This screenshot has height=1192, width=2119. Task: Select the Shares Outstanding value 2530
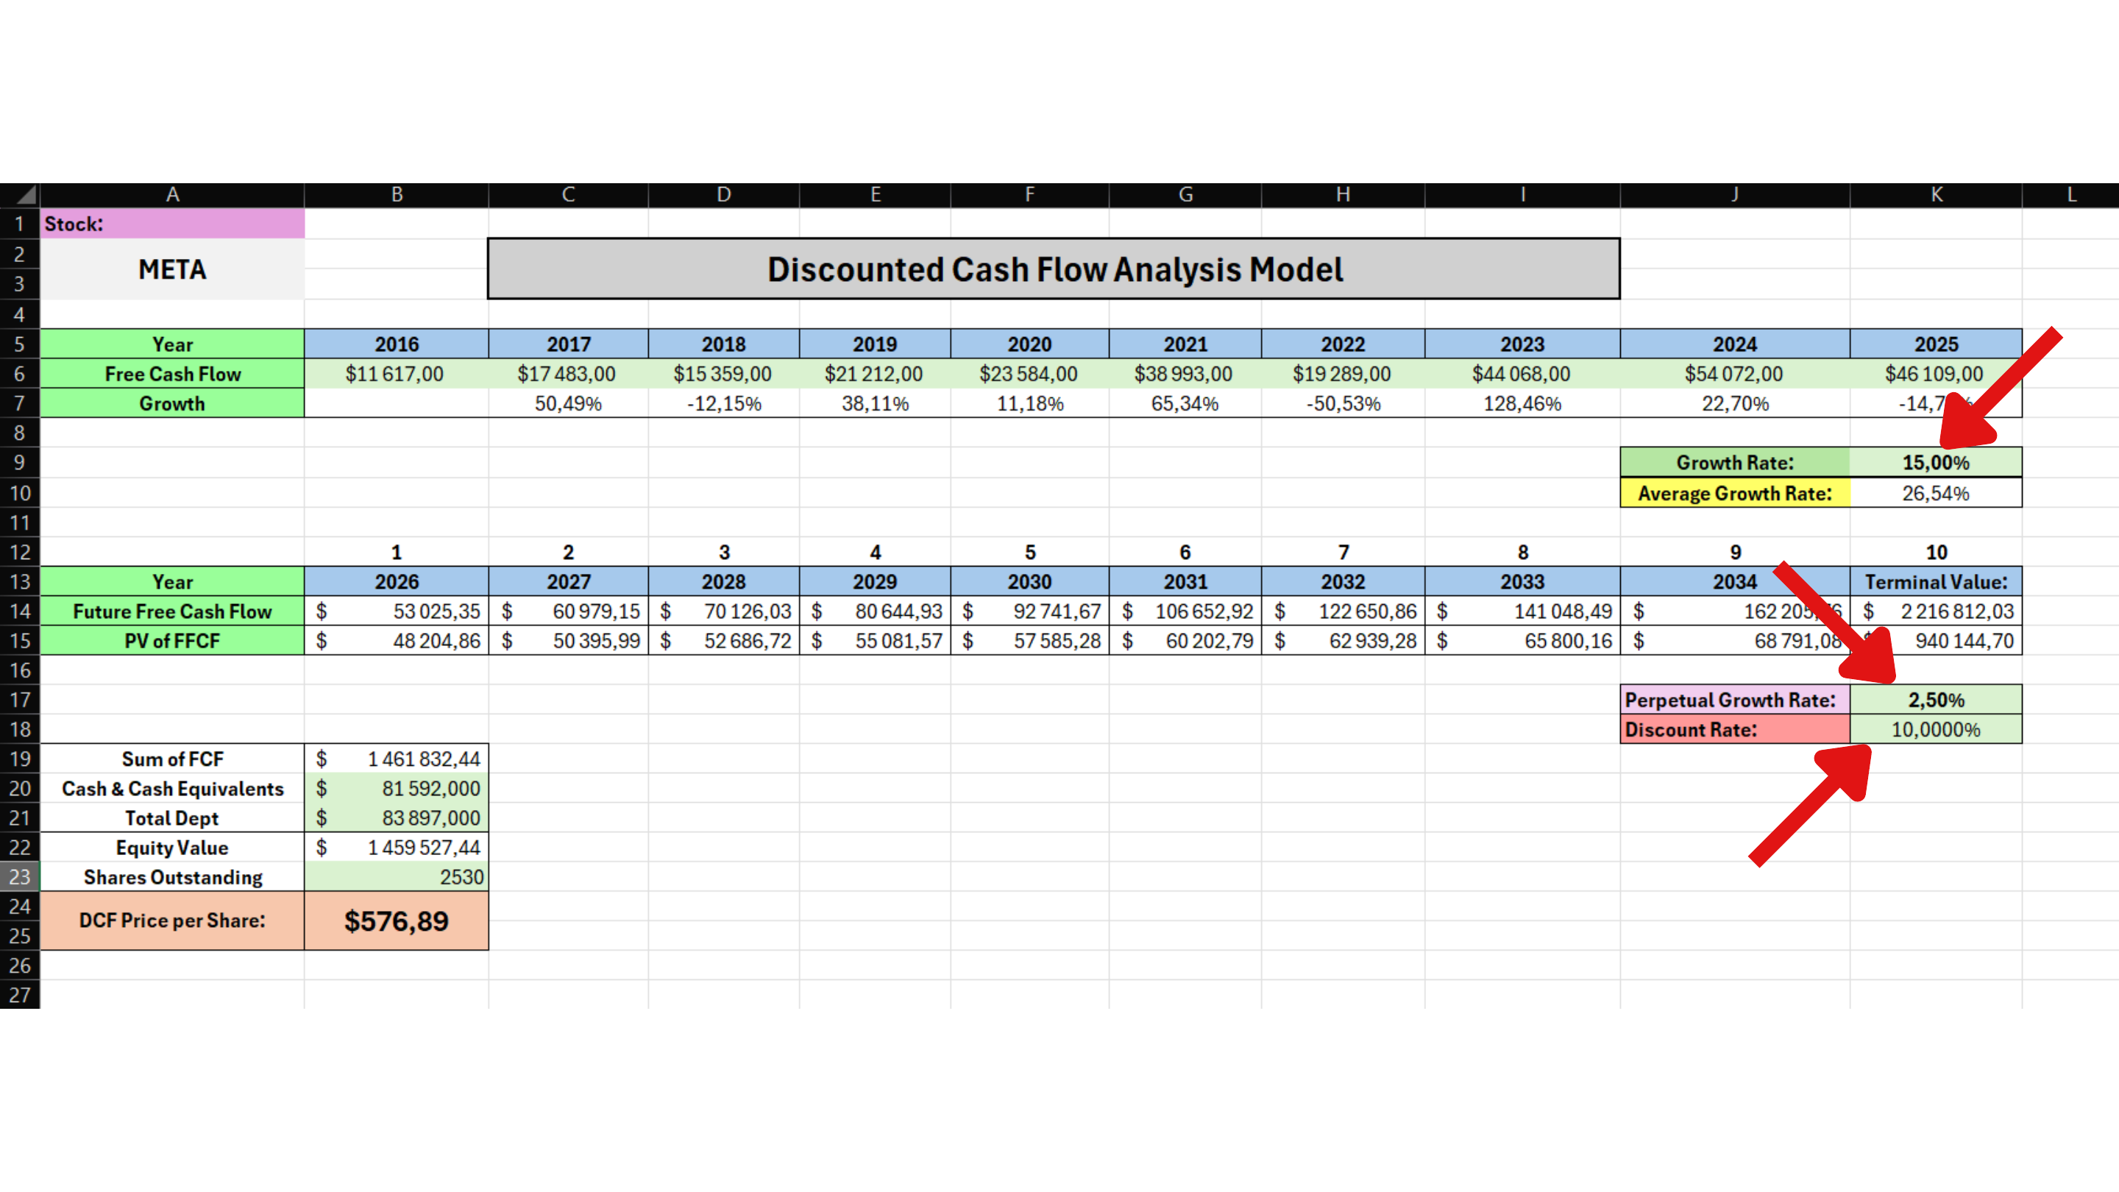pyautogui.click(x=397, y=877)
